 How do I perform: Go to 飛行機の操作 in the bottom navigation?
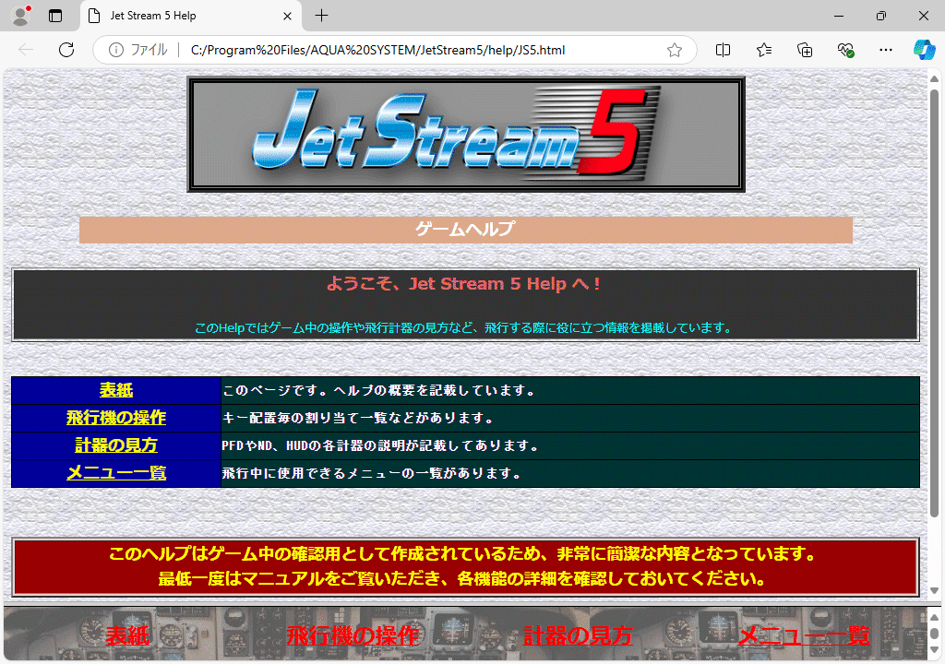(x=353, y=635)
